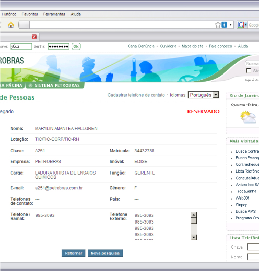Image resolution: width=259 pixels, height=271 pixels.
Task: Click the plus icon beside Sistema Petrobras
Action: [30, 85]
